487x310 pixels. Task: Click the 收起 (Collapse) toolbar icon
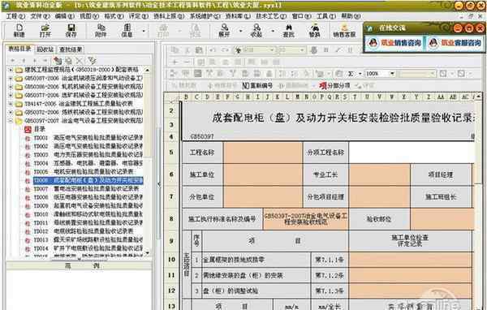coord(256,31)
